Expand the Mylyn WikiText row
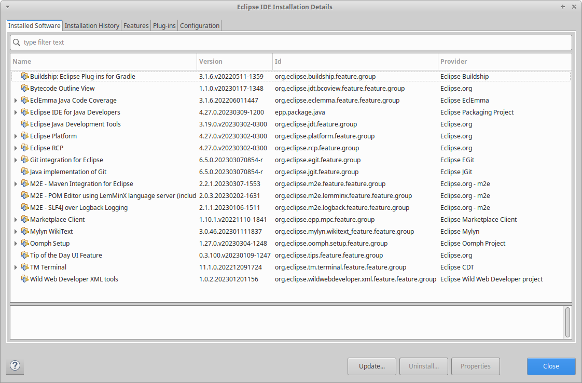This screenshot has width=582, height=383. (16, 231)
